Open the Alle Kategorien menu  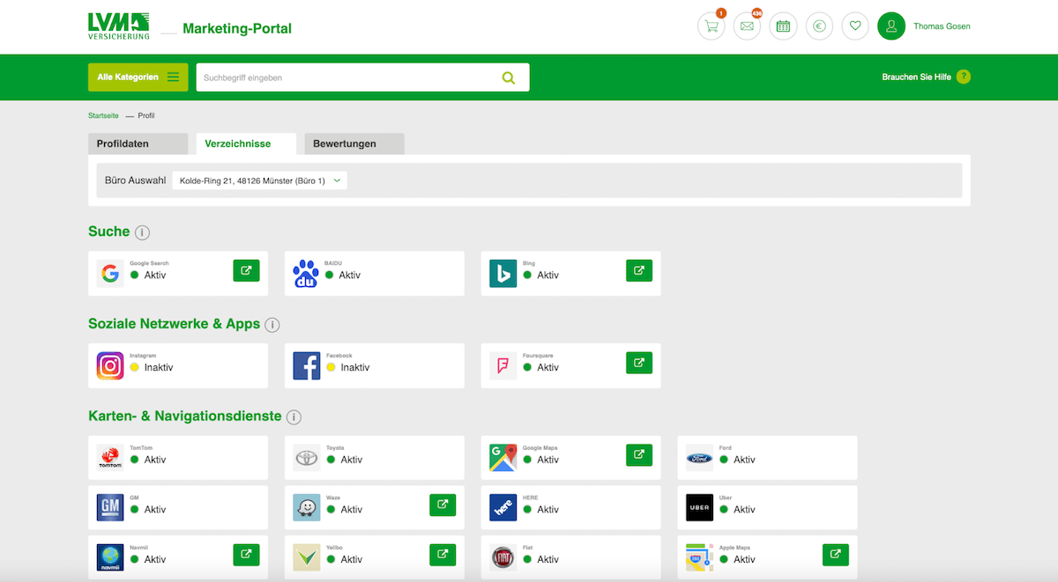(x=138, y=77)
